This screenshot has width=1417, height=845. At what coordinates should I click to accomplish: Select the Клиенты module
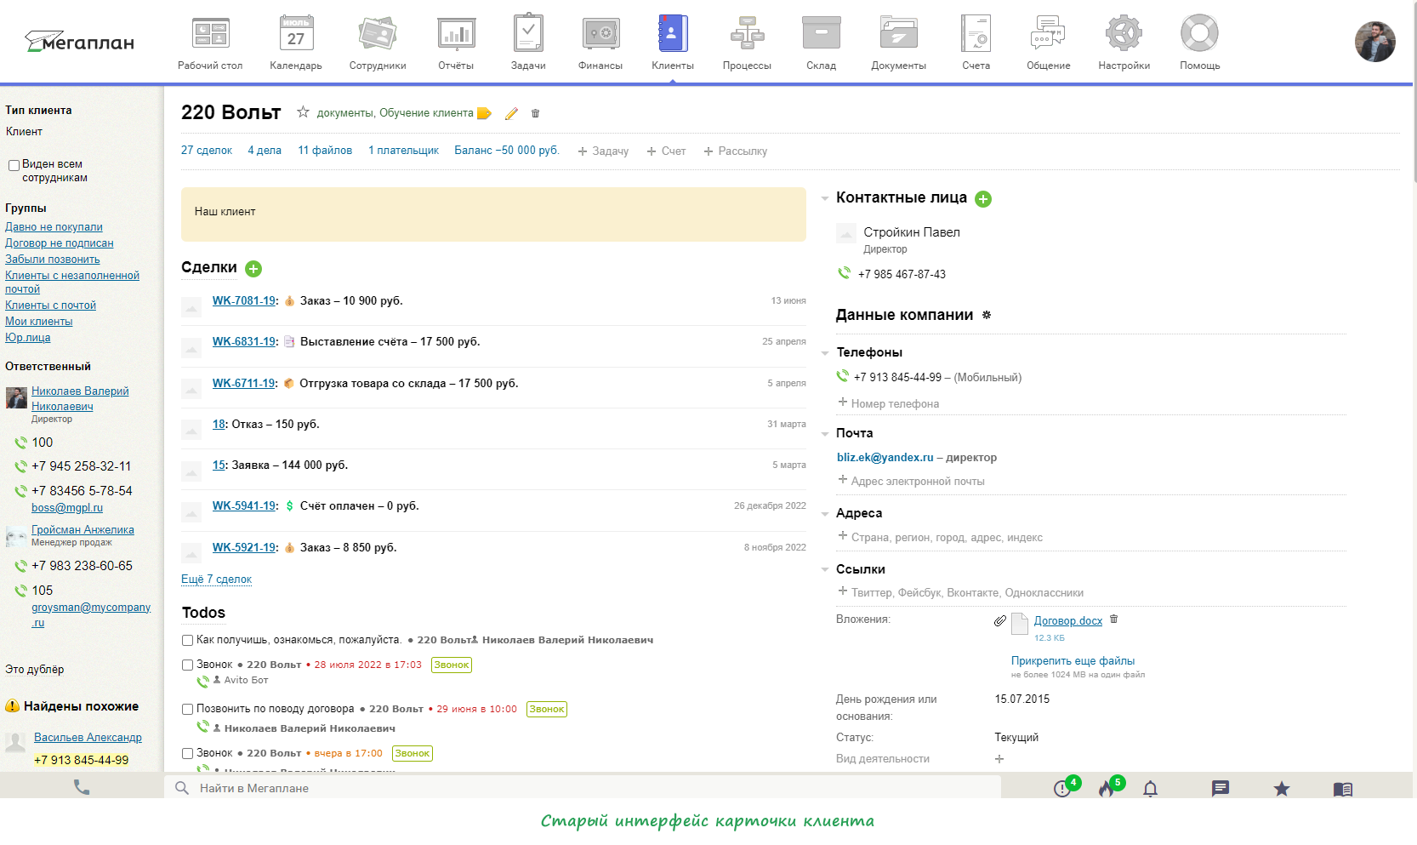(x=673, y=43)
